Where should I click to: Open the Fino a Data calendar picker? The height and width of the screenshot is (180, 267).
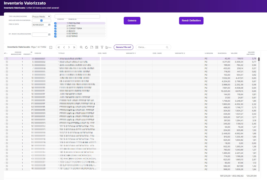click(x=49, y=25)
